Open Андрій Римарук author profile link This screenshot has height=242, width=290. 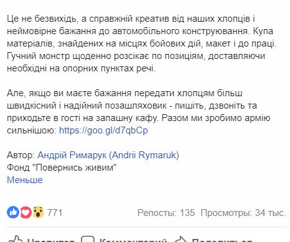click(108, 155)
